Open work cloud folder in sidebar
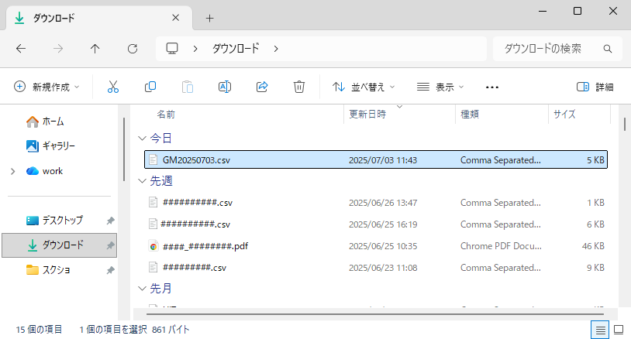The width and height of the screenshot is (631, 339). click(x=44, y=171)
